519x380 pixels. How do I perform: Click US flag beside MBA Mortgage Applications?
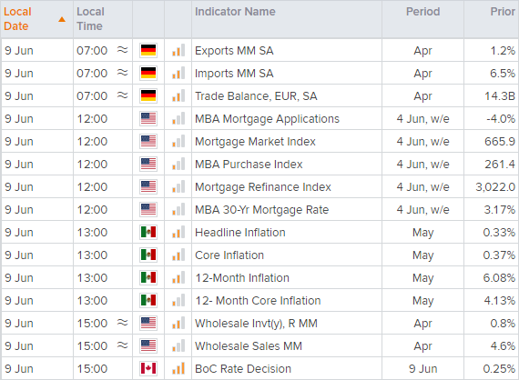pyautogui.click(x=148, y=118)
